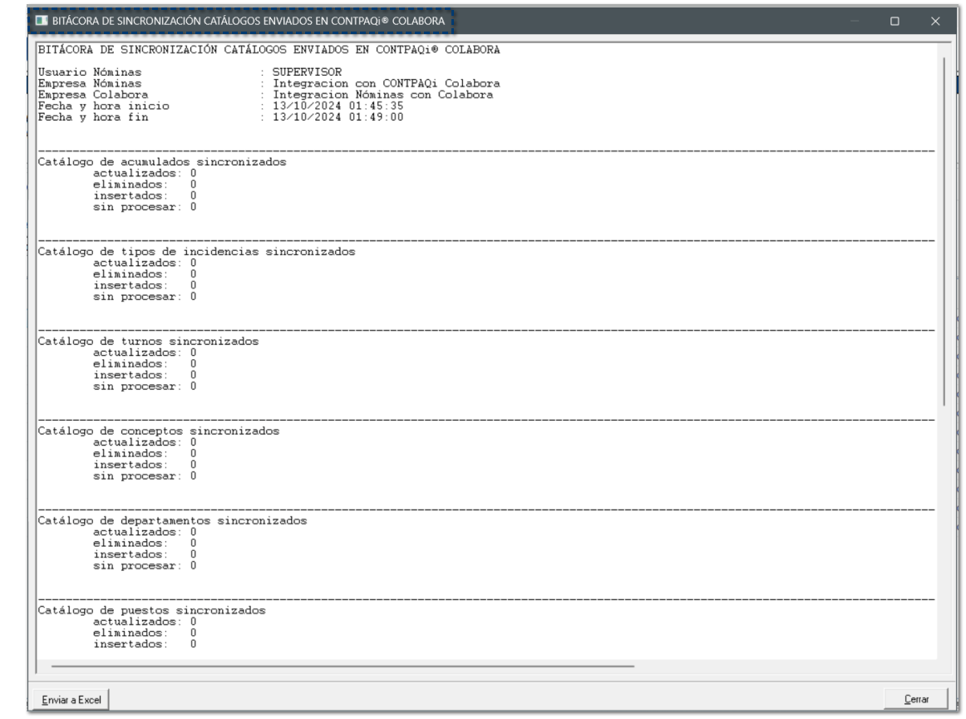Maximize the bitácora window
This screenshot has height=719, width=966.
point(895,21)
